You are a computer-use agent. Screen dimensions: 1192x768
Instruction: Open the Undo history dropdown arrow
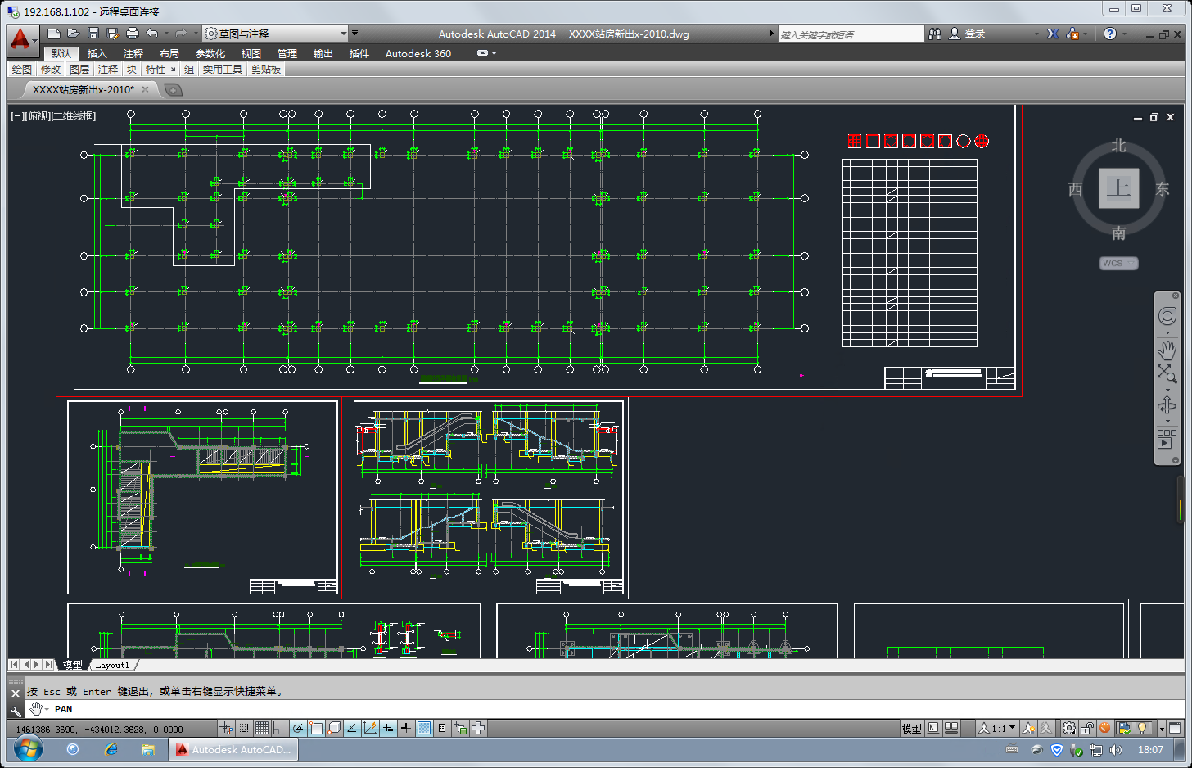coord(166,34)
